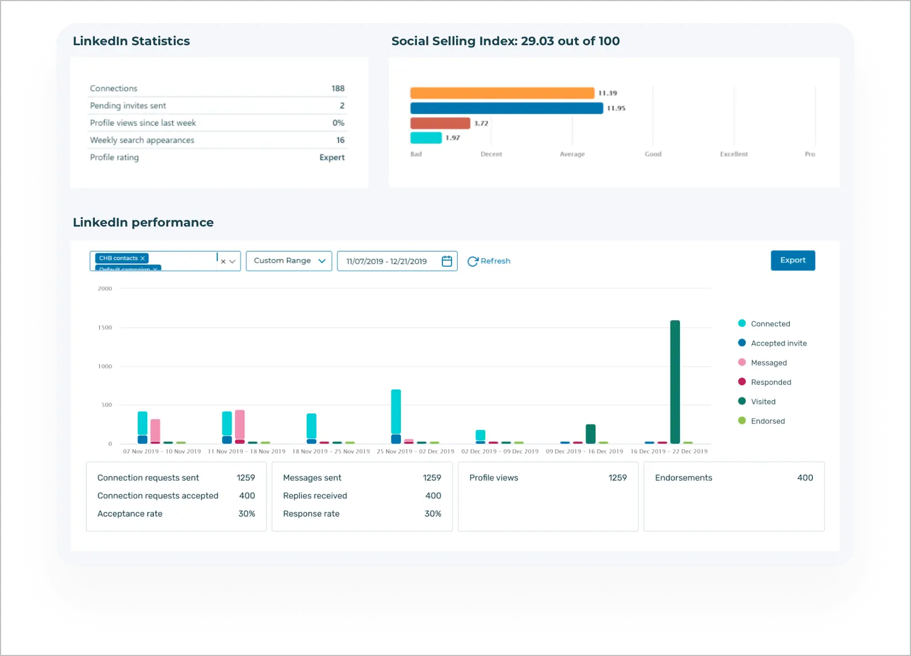The width and height of the screenshot is (911, 656).
Task: Click the Pending invites sent row
Action: pos(217,105)
